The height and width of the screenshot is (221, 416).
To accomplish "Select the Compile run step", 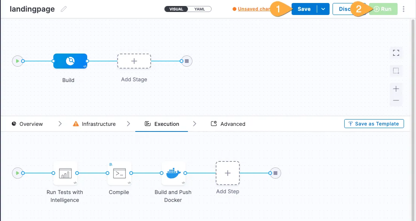I will coord(119,173).
